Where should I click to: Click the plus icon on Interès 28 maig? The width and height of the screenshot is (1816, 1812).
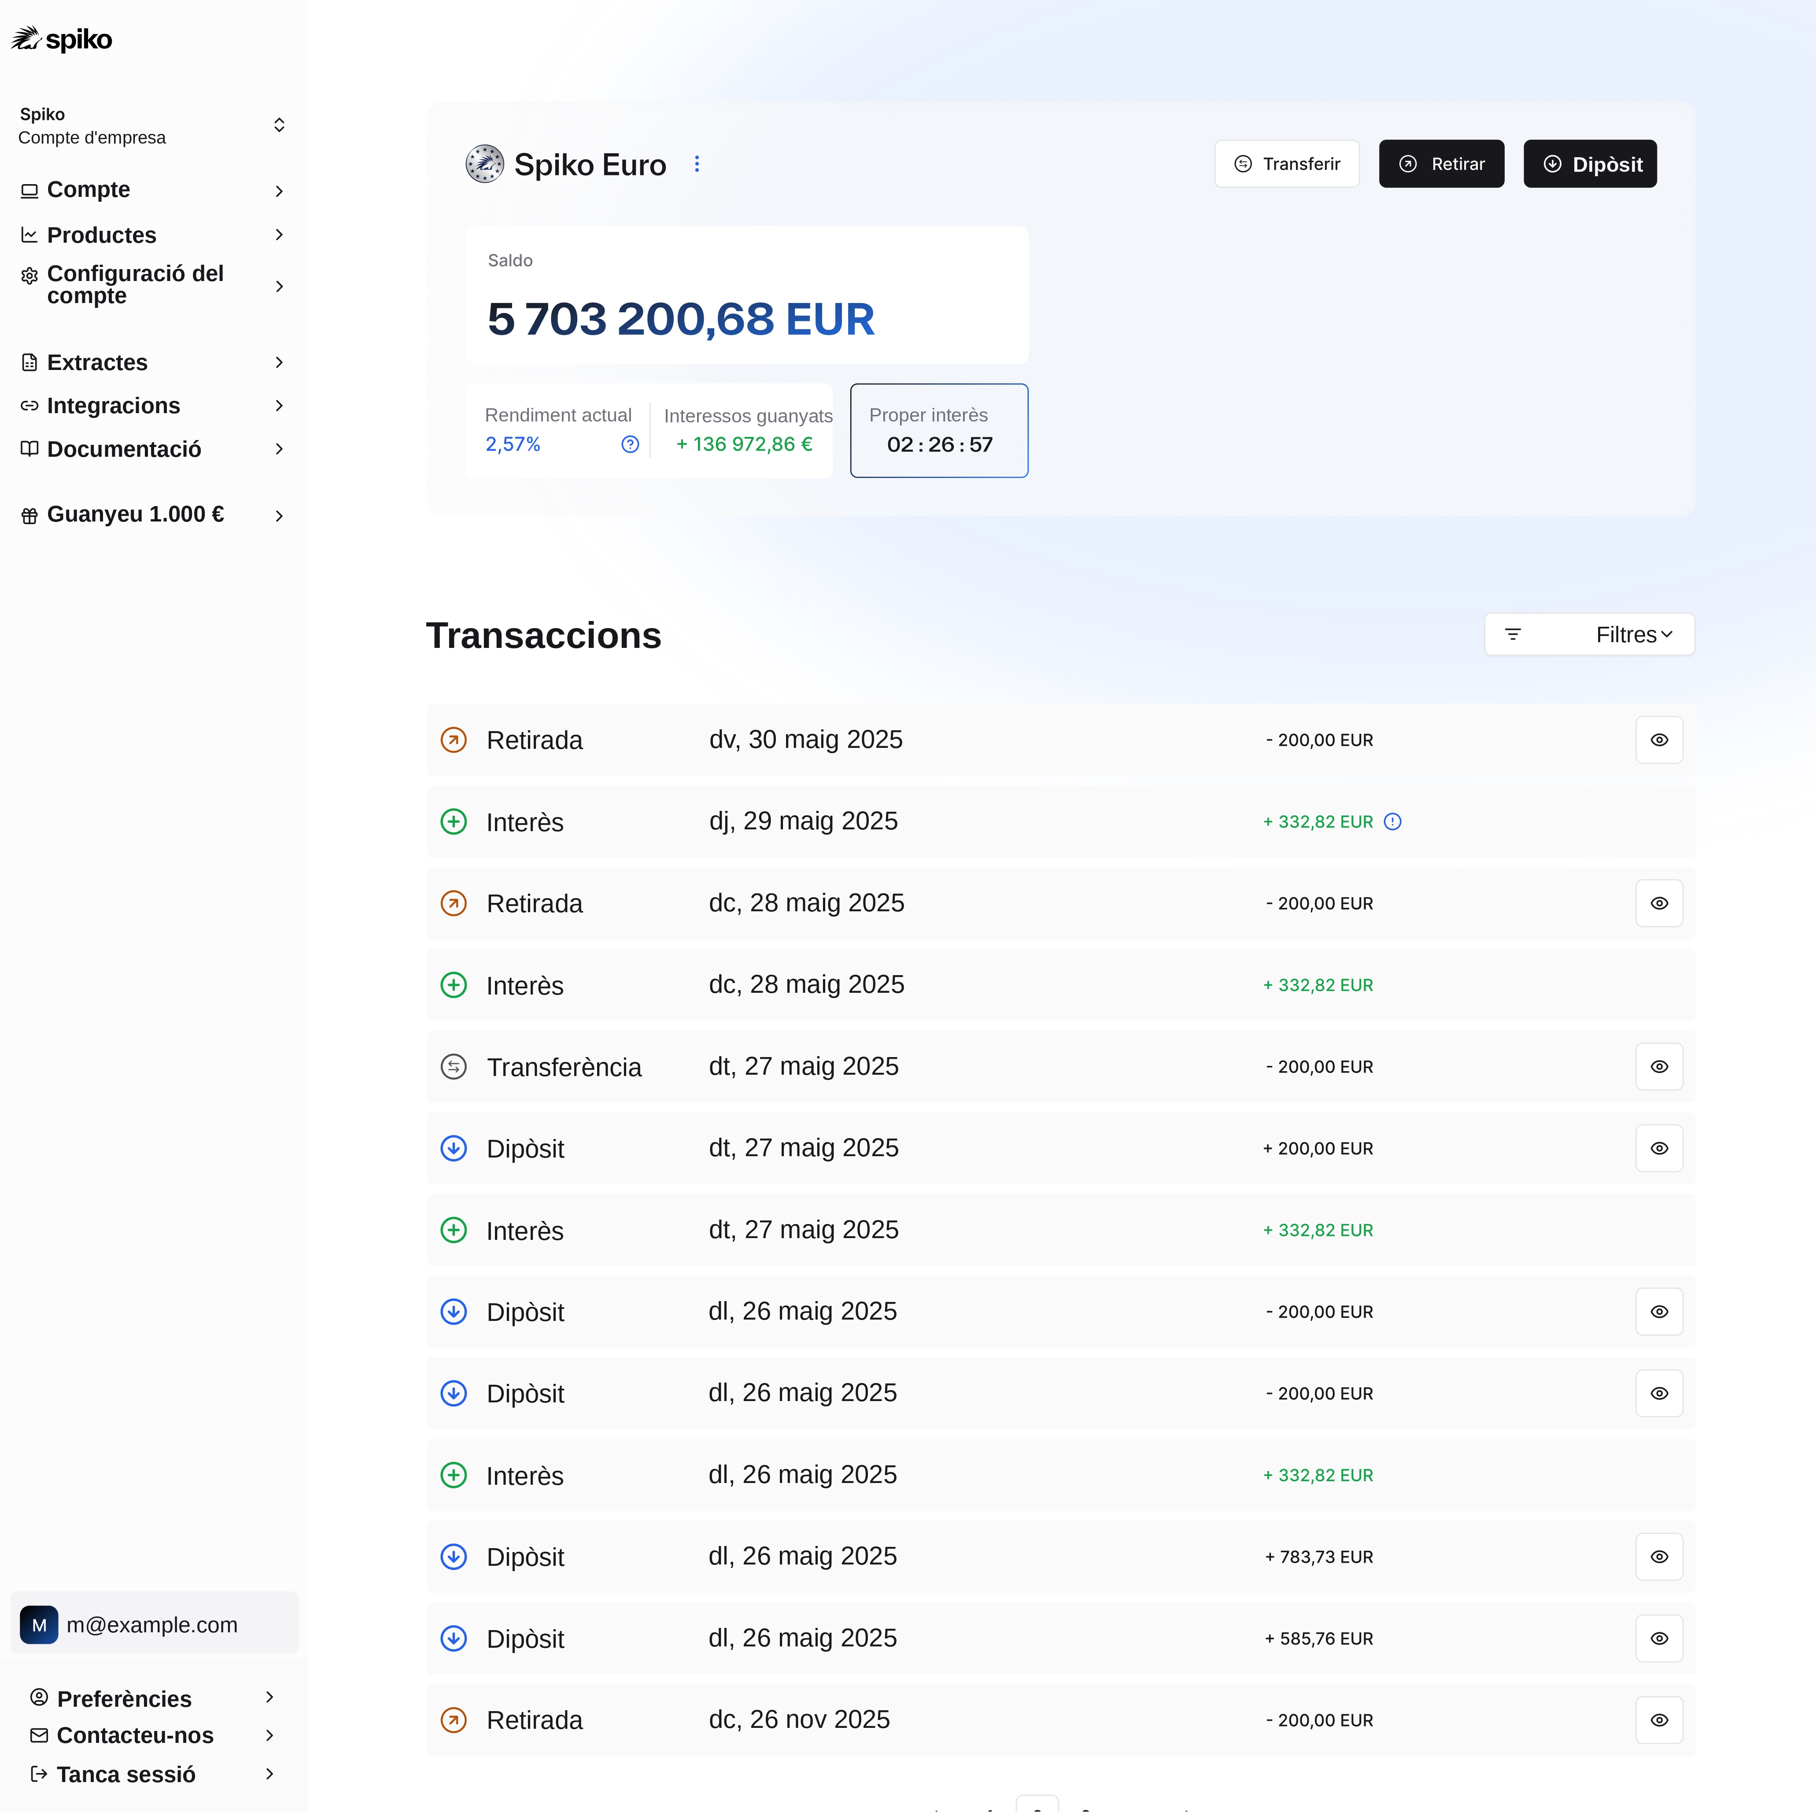click(454, 985)
